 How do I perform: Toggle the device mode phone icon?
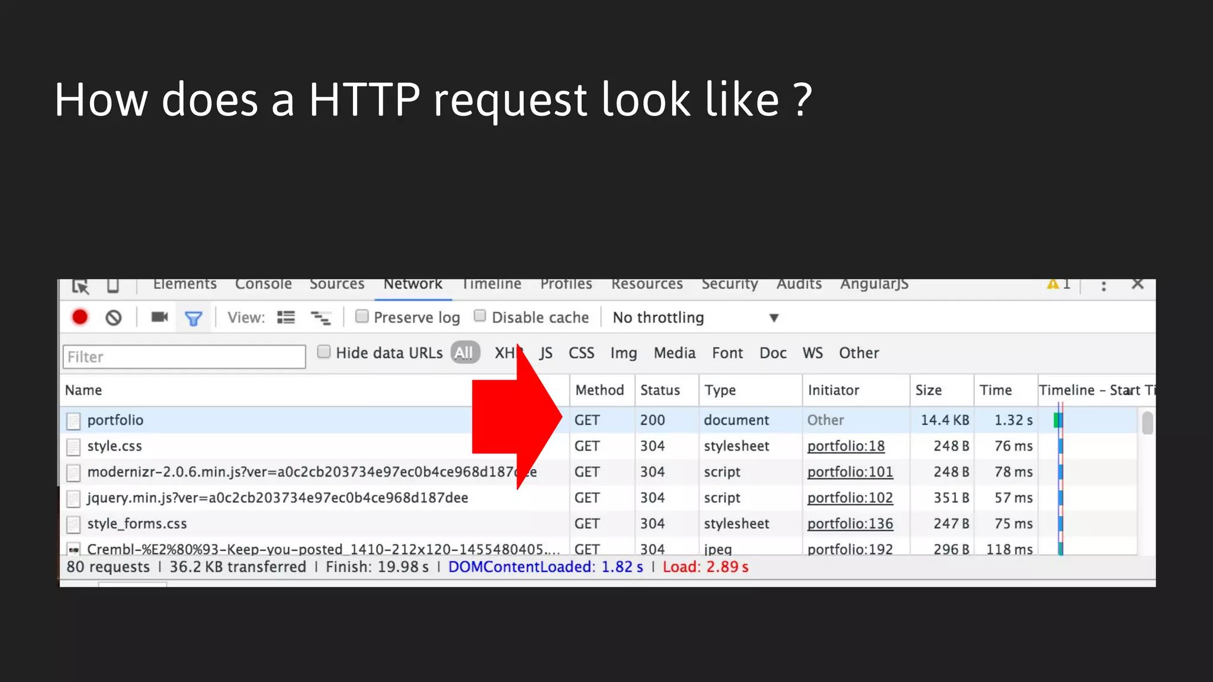pos(113,286)
